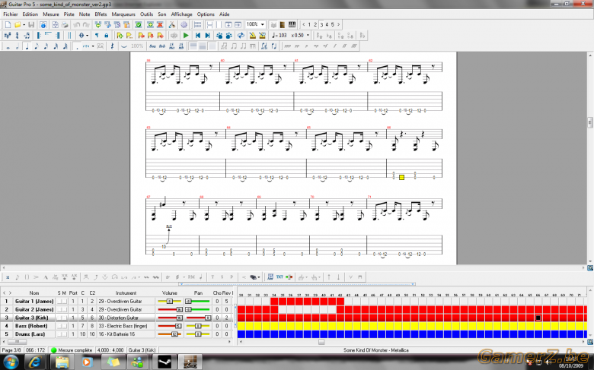The width and height of the screenshot is (594, 370).
Task: Start playback with the green Play button
Action: click(186, 36)
